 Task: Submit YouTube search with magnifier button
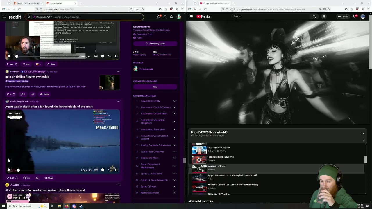(314, 17)
